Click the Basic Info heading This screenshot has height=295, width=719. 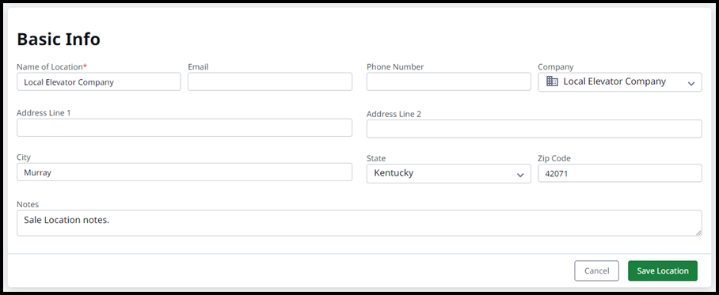coord(59,40)
